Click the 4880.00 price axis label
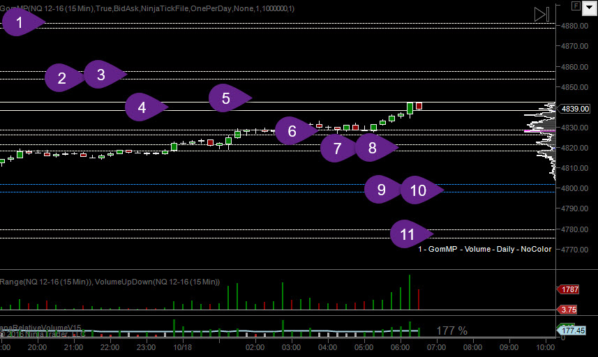 (x=574, y=26)
